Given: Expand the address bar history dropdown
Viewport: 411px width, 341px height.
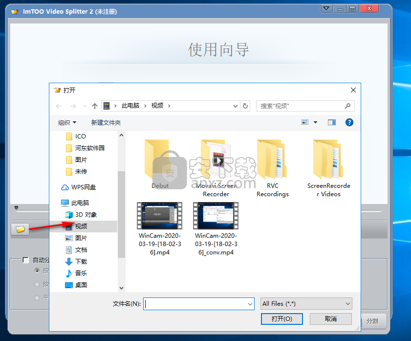Looking at the screenshot, I should pyautogui.click(x=236, y=106).
